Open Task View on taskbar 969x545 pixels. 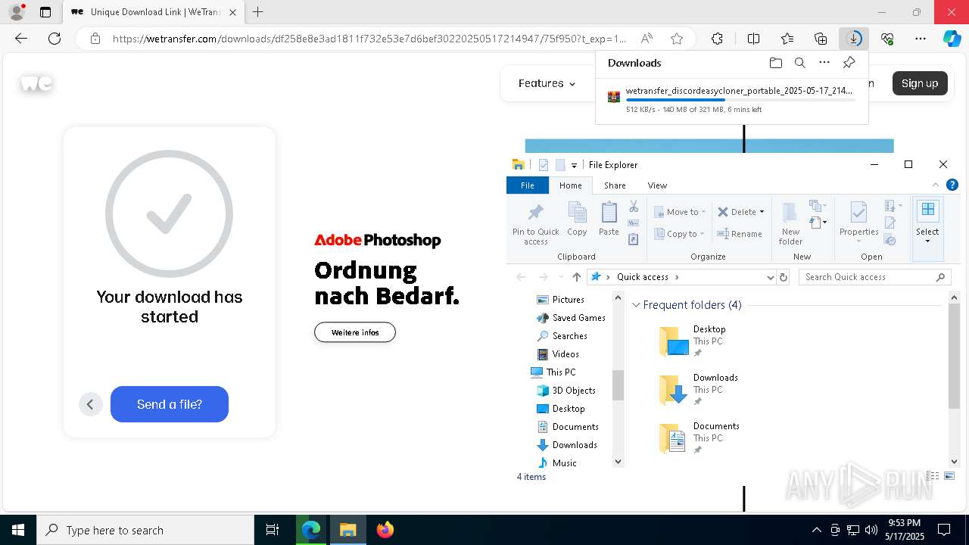(273, 530)
